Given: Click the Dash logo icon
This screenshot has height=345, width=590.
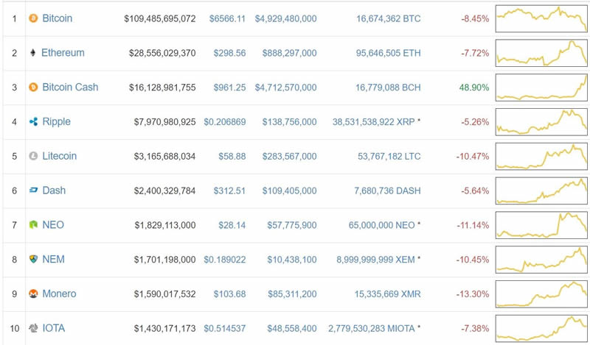Looking at the screenshot, I should (32, 191).
